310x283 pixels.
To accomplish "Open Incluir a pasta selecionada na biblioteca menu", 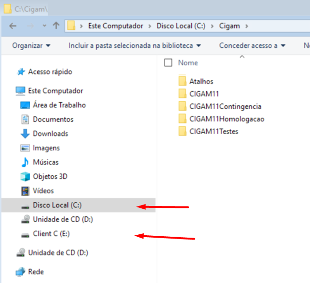I will (x=134, y=46).
